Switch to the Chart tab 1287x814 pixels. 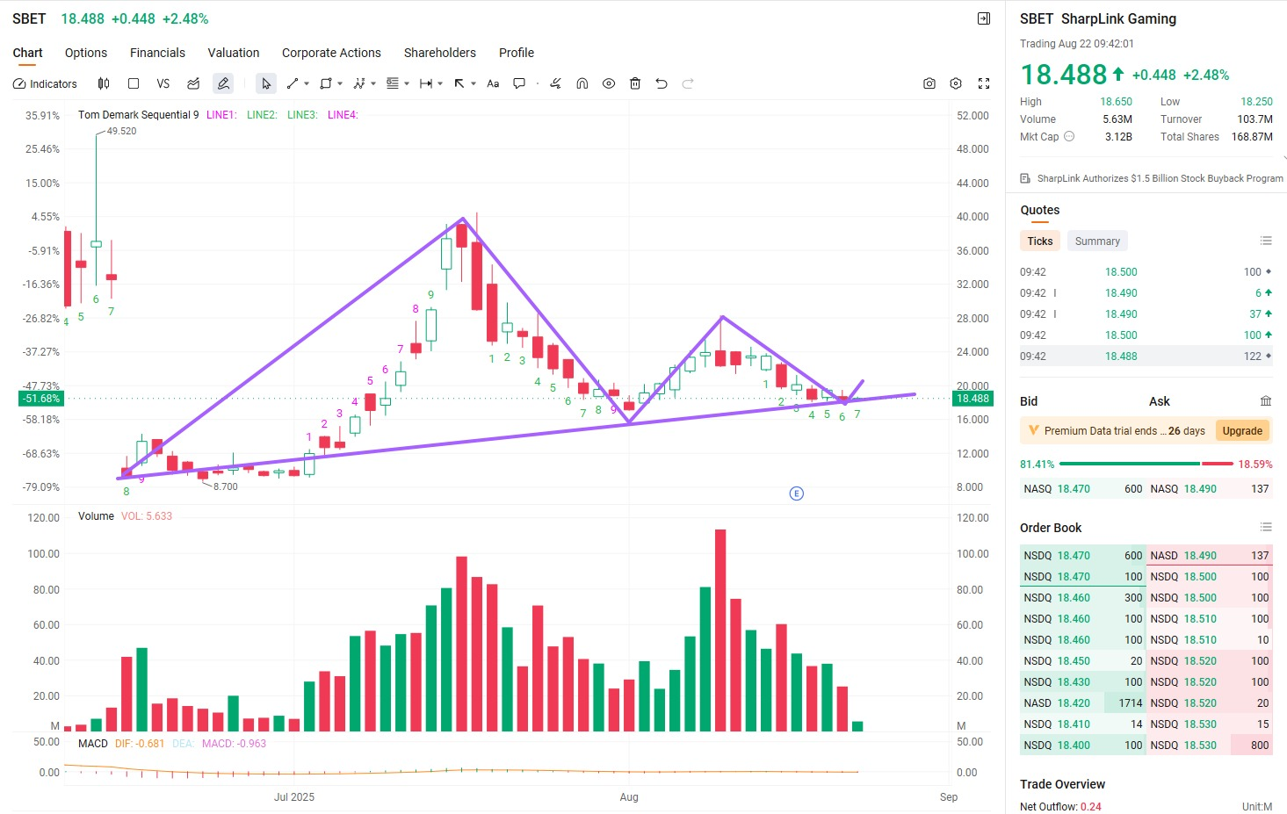(x=28, y=53)
